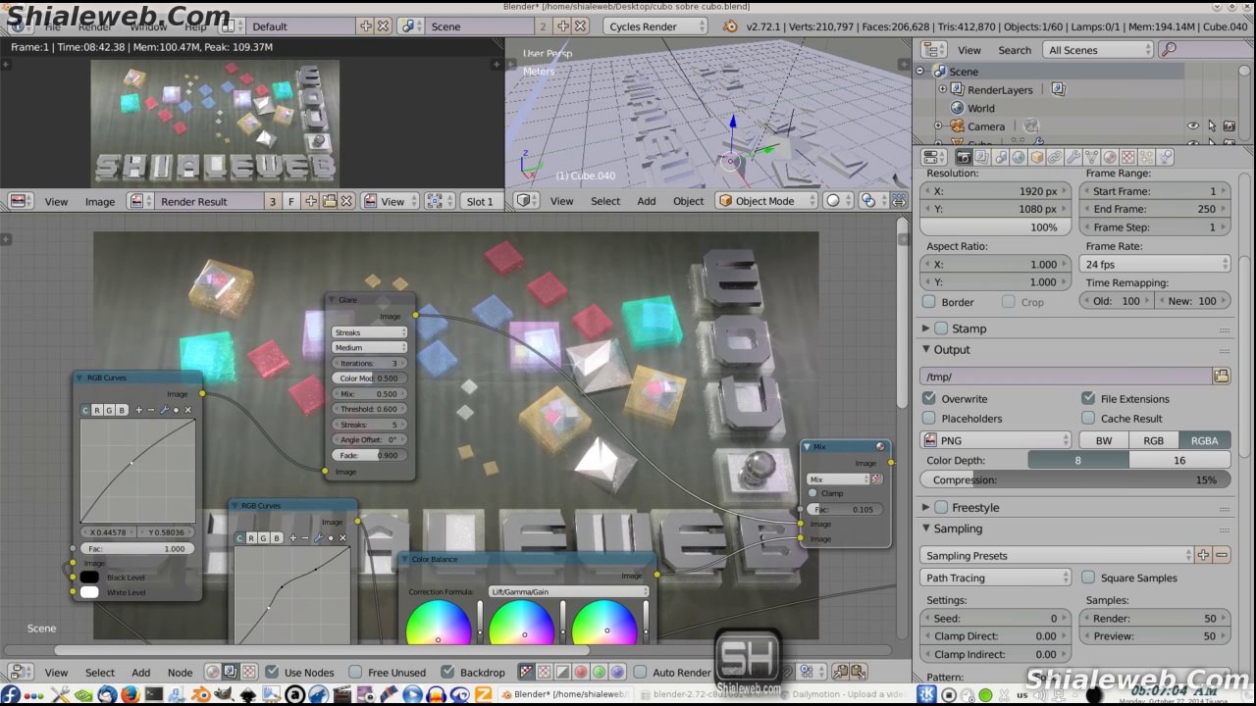Add a sampling preset with plus icon
Image resolution: width=1256 pixels, height=706 pixels.
[1203, 555]
